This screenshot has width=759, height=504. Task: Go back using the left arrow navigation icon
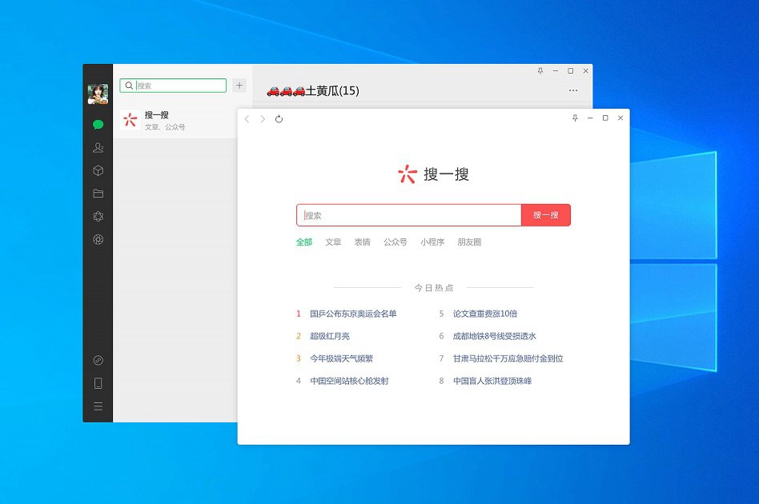(x=247, y=118)
